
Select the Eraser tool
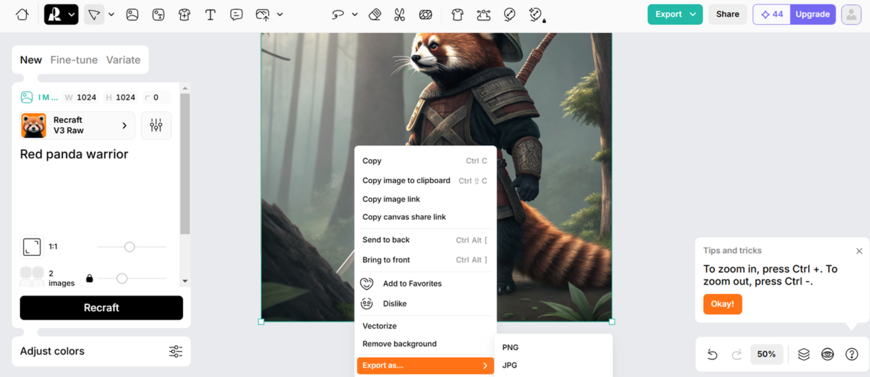tap(375, 14)
